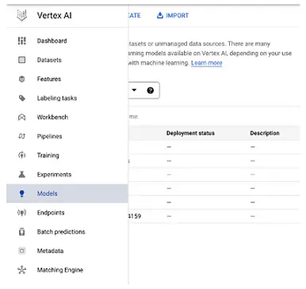Click the Matching Engine icon
This screenshot has height=289, width=306.
click(22, 270)
